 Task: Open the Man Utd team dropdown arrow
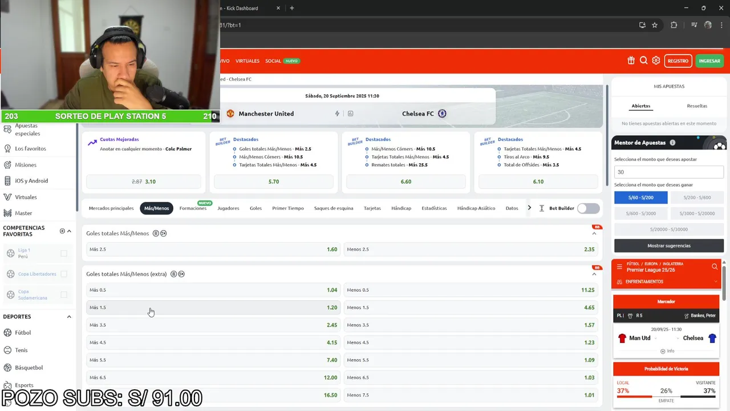point(655,339)
